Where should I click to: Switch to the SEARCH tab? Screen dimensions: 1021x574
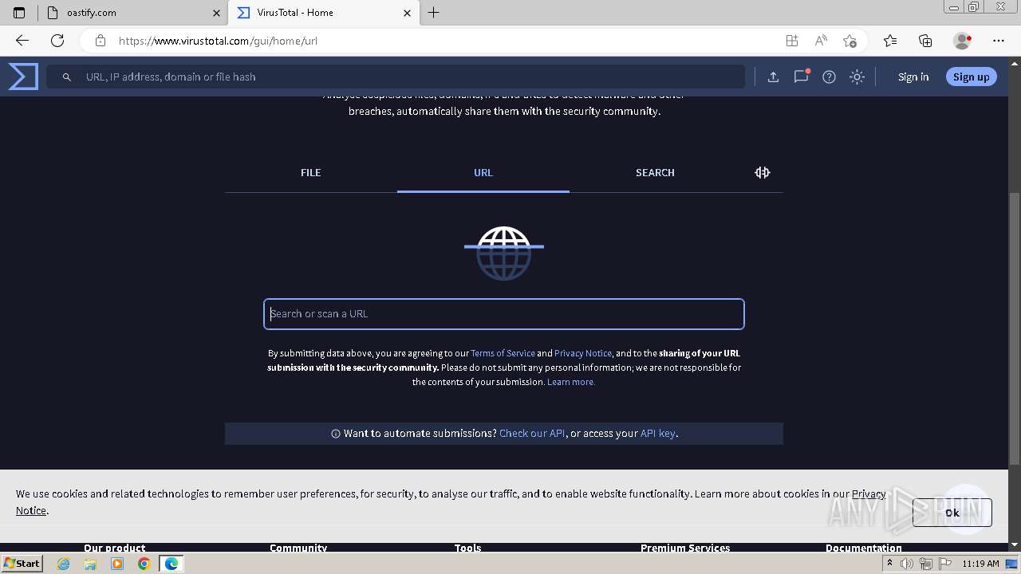point(655,172)
